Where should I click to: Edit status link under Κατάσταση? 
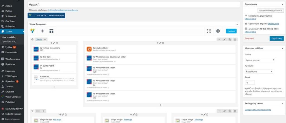[x=250, y=19]
